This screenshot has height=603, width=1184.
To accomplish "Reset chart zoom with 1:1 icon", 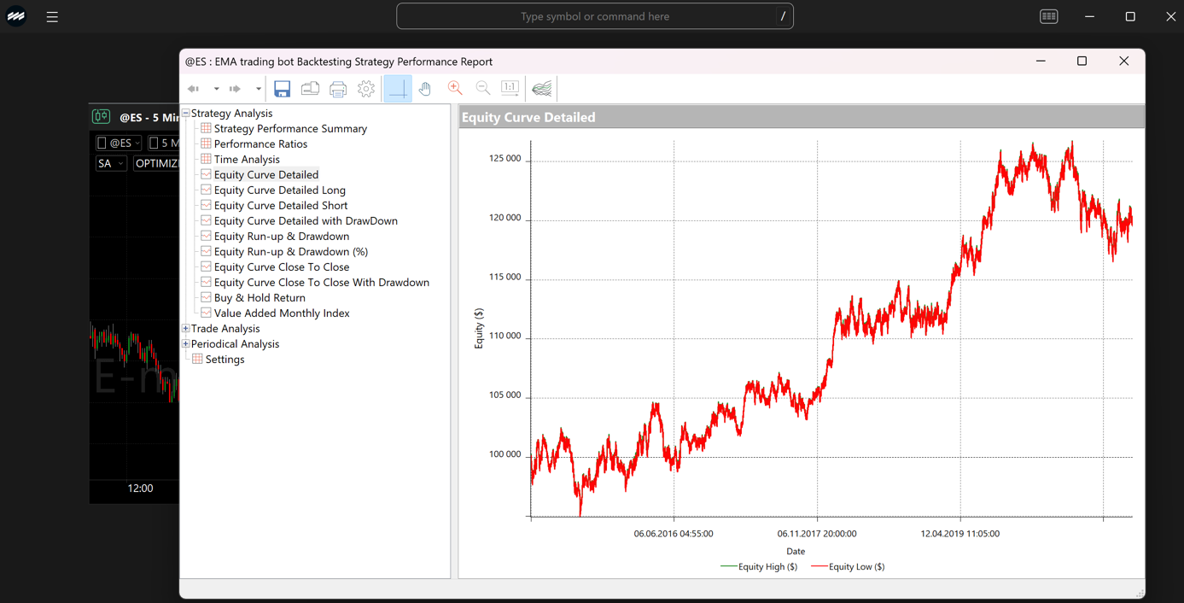I will coord(510,88).
